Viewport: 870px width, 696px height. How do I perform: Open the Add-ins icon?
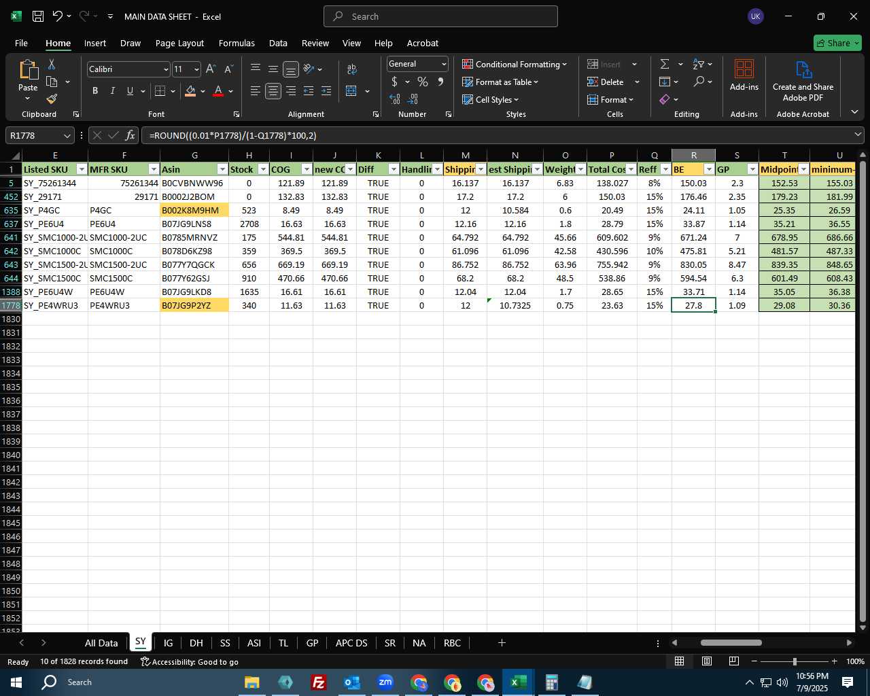pos(744,75)
